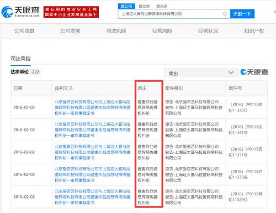Click case number (2016)沪0115民初11329号
The height and width of the screenshot is (213, 276).
coord(246,197)
